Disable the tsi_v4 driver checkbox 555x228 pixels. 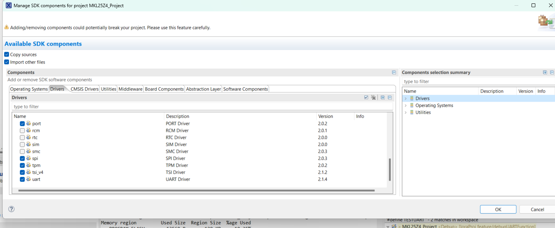pyautogui.click(x=22, y=172)
